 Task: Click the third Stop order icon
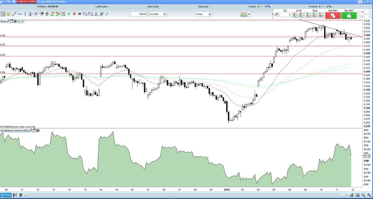click(321, 15)
